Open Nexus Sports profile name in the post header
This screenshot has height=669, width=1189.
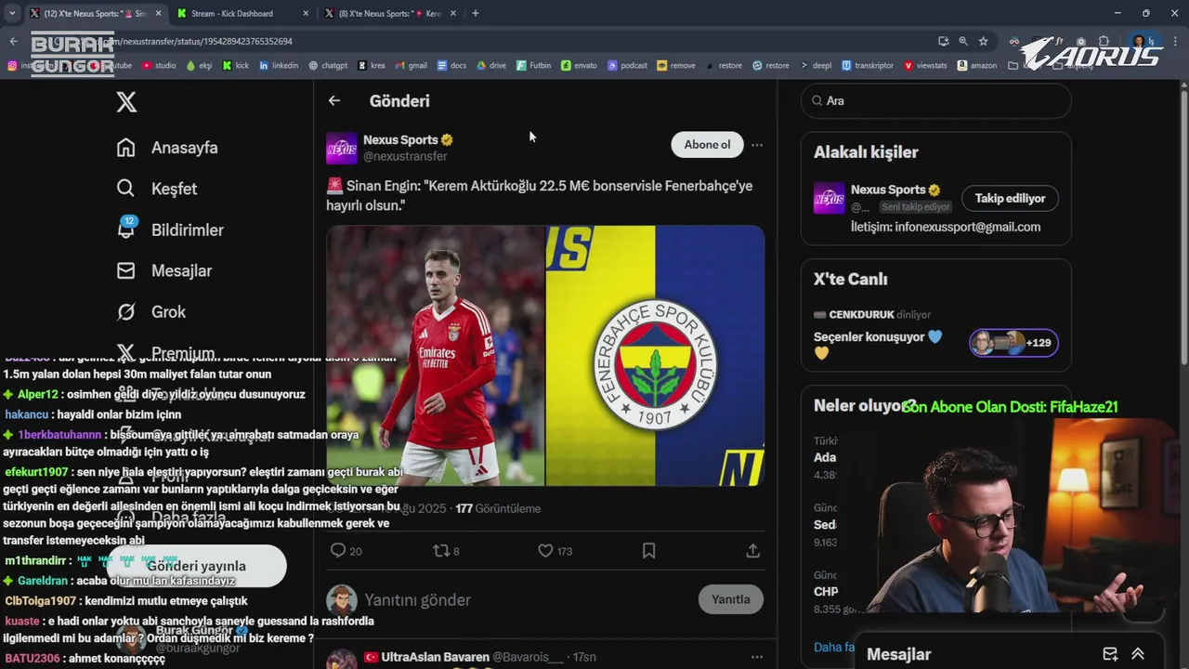point(400,139)
